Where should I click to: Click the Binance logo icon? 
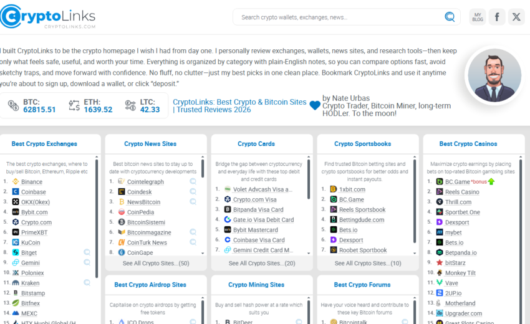[x=16, y=181]
